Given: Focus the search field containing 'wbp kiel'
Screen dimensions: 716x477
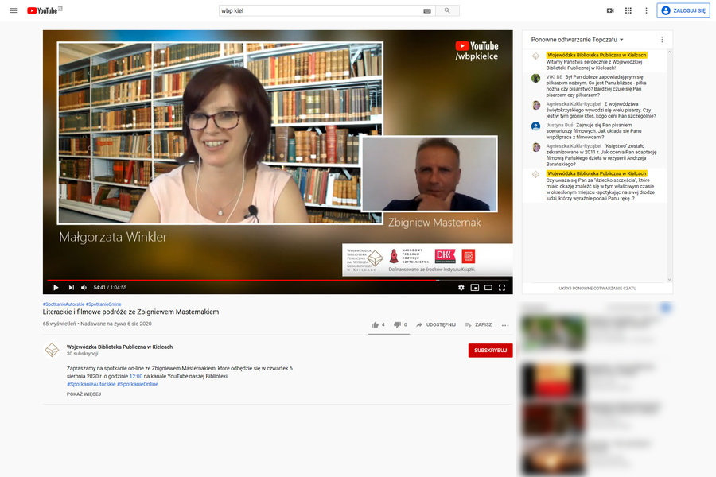Looking at the screenshot, I should point(321,10).
